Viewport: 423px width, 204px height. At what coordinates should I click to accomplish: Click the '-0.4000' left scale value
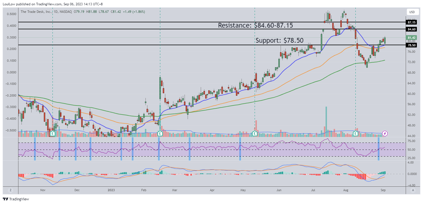11,119
